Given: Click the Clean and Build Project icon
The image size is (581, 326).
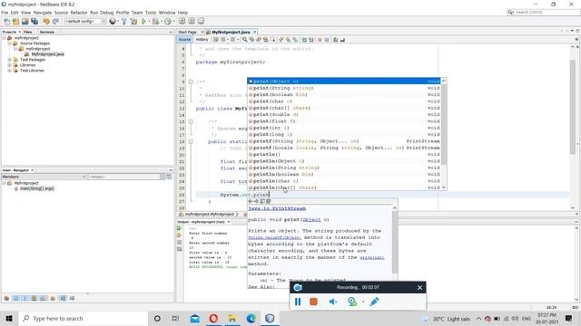Looking at the screenshot, I should pos(133,22).
